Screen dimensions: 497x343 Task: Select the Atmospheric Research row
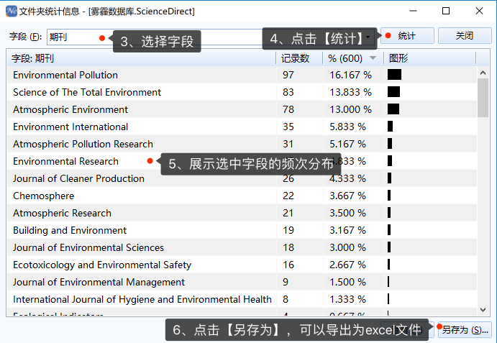(x=242, y=213)
